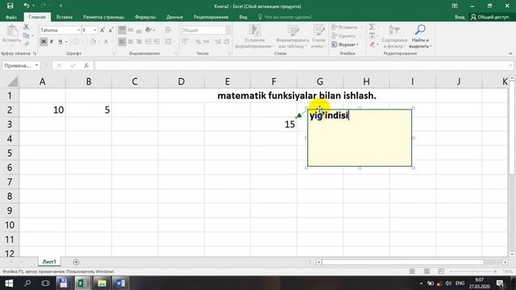Increase font size with the larger A icon
The height and width of the screenshot is (290, 516).
102,31
